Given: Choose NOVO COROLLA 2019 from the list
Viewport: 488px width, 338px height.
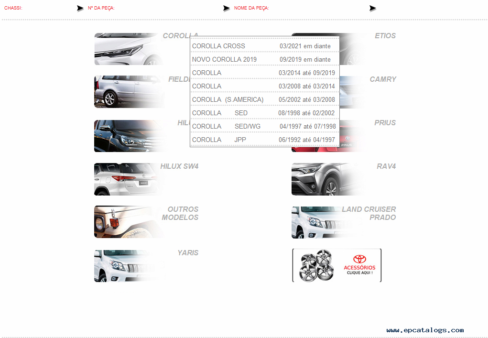Looking at the screenshot, I should tap(264, 59).
